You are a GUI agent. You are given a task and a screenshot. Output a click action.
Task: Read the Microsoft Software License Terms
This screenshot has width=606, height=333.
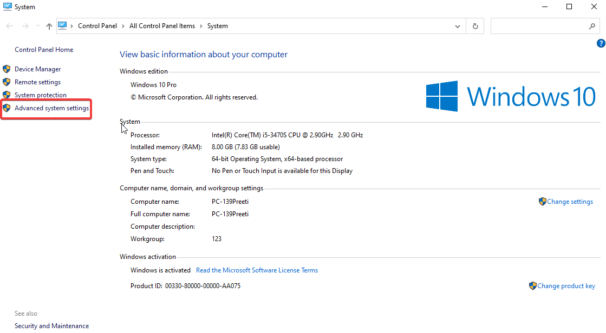pos(257,270)
